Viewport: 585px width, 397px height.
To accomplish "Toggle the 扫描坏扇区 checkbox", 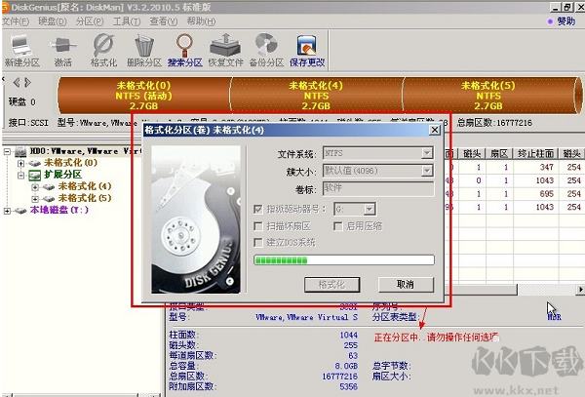I will (257, 226).
